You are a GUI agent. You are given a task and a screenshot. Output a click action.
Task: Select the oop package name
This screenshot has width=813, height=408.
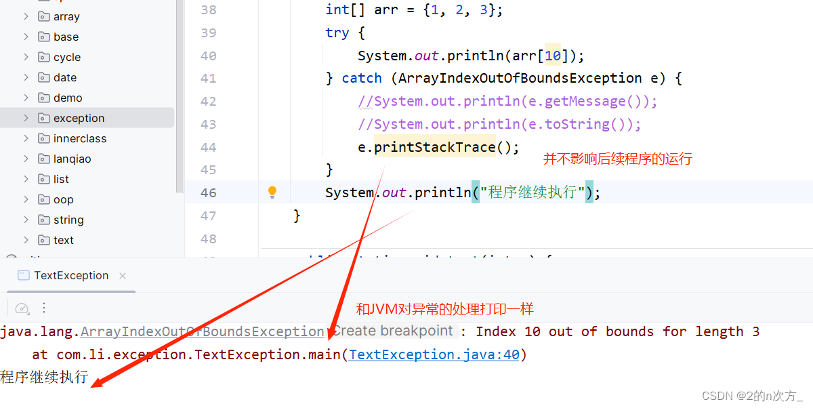click(x=64, y=200)
